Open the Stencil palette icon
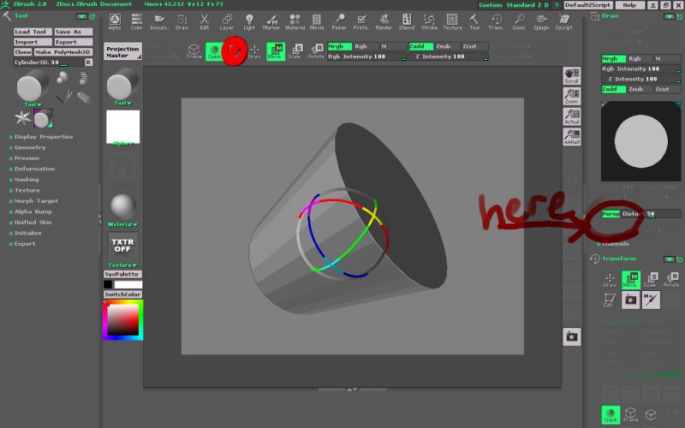This screenshot has height=428, width=685. point(407,21)
